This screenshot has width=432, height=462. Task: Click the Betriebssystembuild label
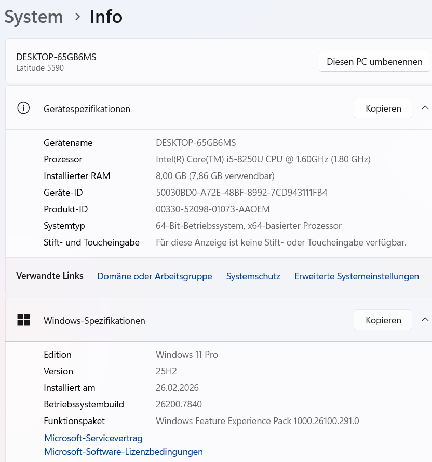[84, 404]
